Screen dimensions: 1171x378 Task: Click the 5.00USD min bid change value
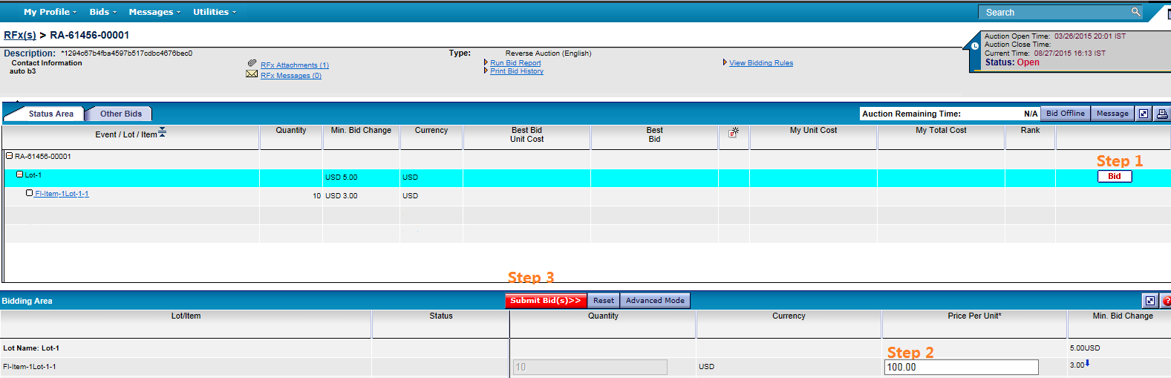(1085, 348)
